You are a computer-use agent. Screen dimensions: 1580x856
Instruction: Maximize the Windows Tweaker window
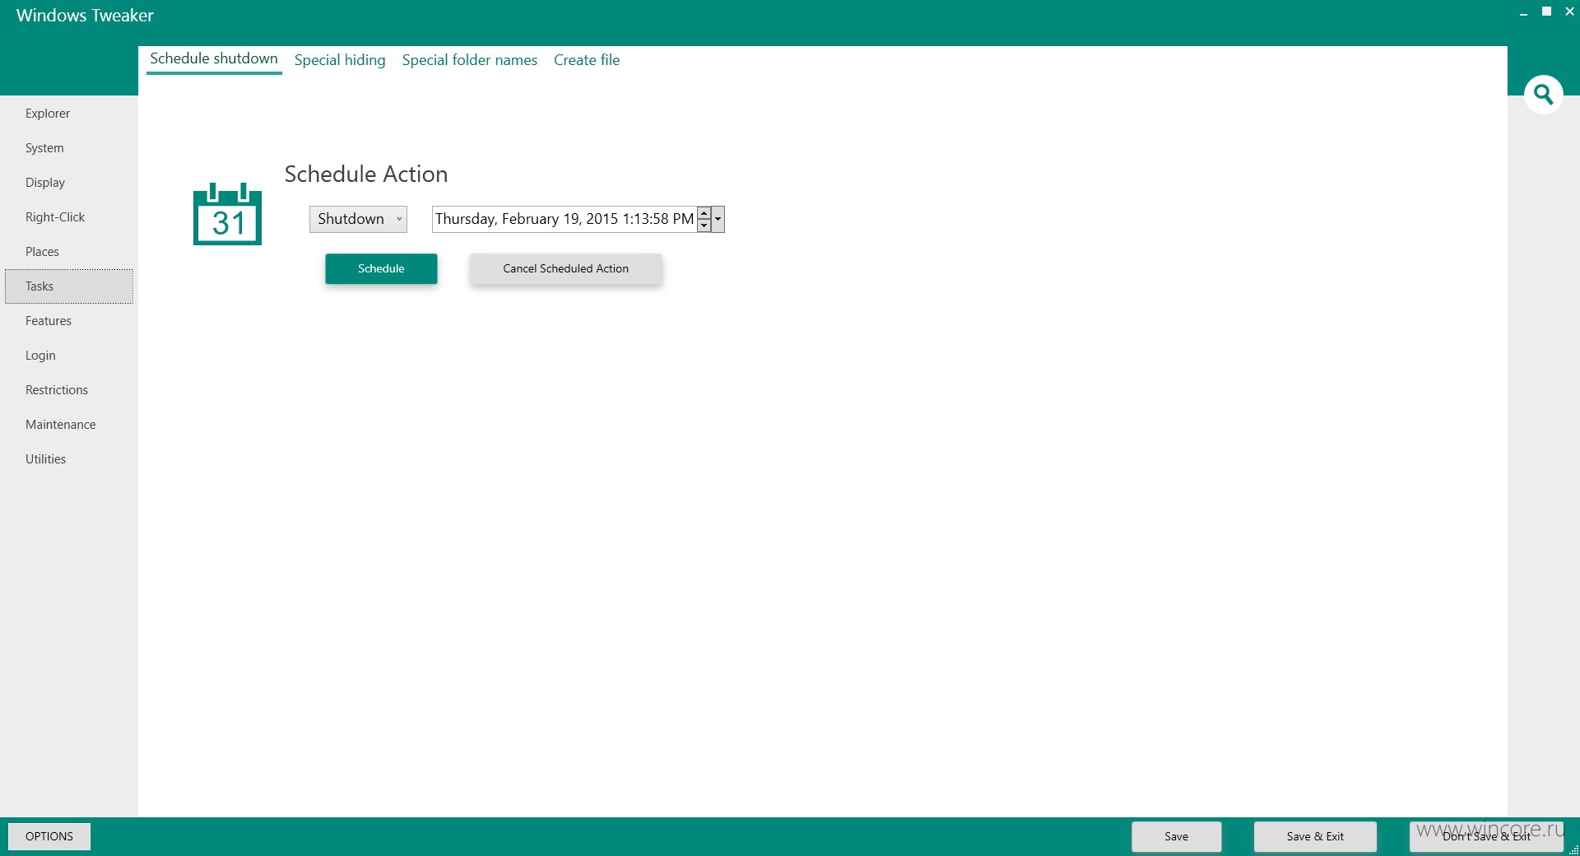click(1546, 12)
